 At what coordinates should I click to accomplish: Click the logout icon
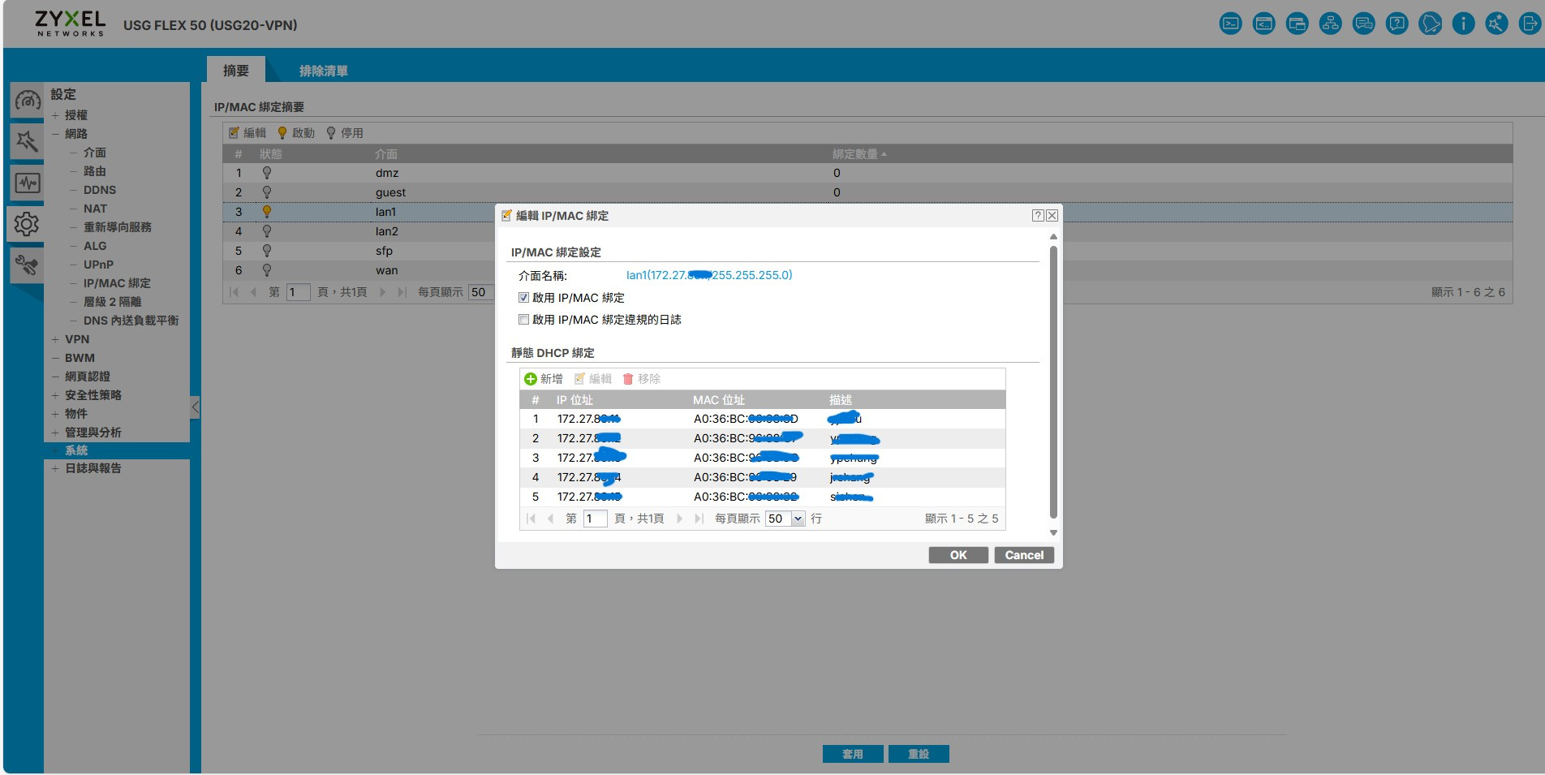tap(1530, 24)
